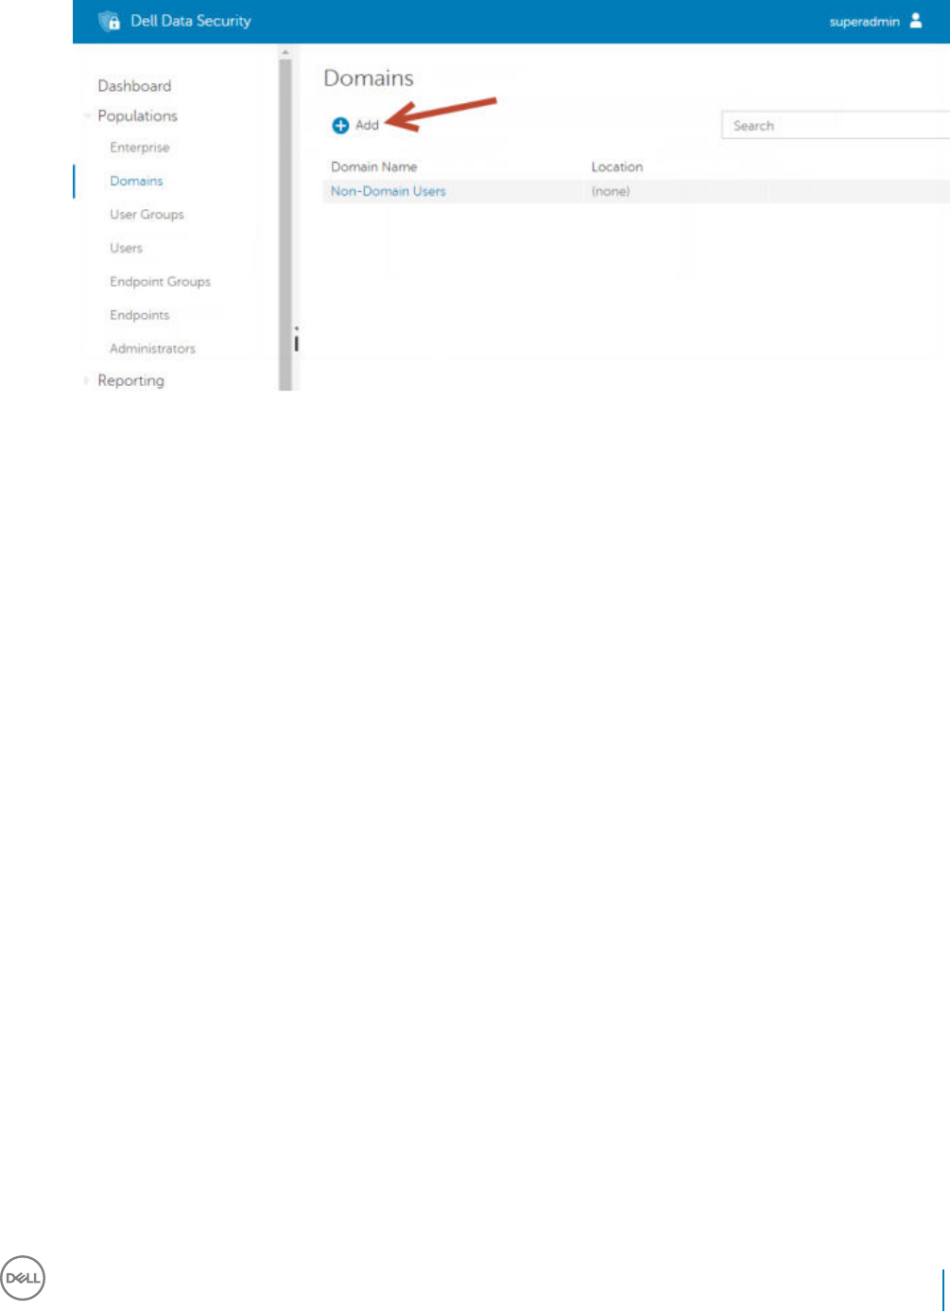
Task: Click the scroll-up arrow on sidebar scrollbar
Action: pyautogui.click(x=285, y=52)
